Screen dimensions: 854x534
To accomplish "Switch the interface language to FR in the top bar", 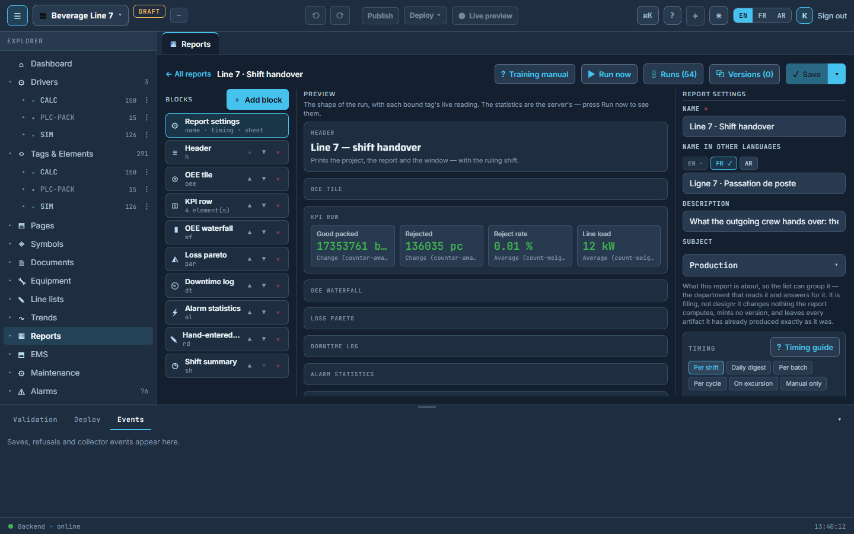I will pyautogui.click(x=762, y=15).
